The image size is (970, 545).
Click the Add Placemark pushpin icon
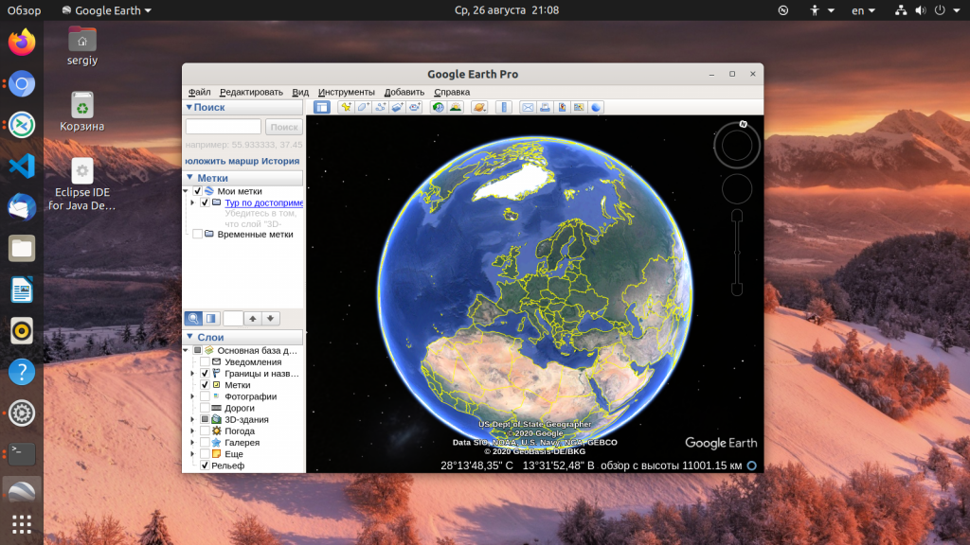[347, 107]
